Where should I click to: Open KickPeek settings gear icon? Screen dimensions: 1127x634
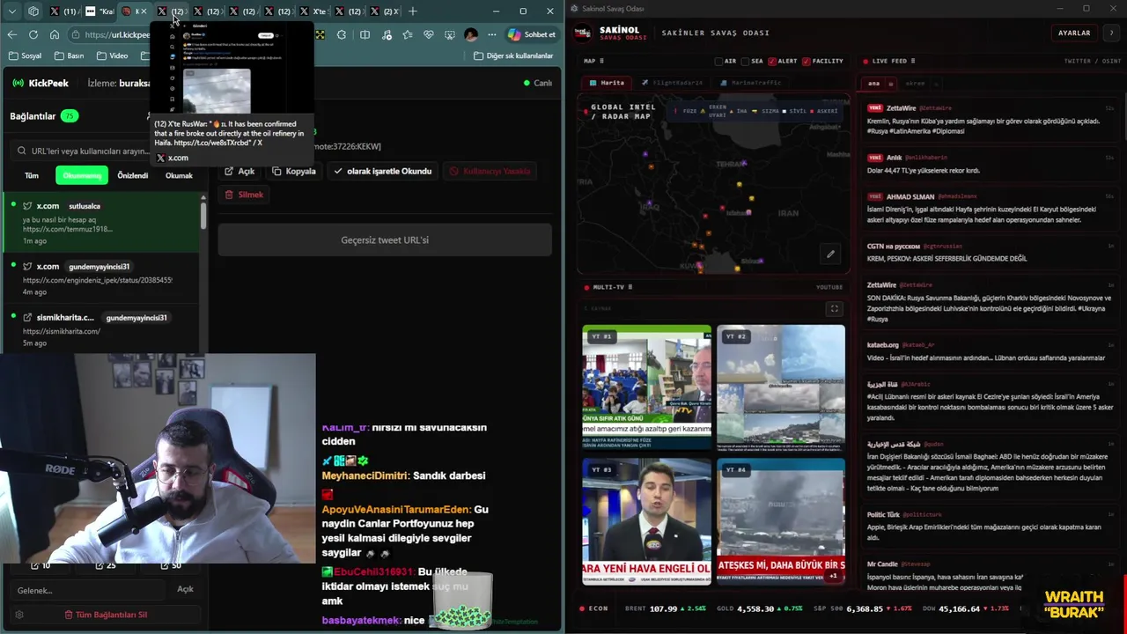point(19,615)
